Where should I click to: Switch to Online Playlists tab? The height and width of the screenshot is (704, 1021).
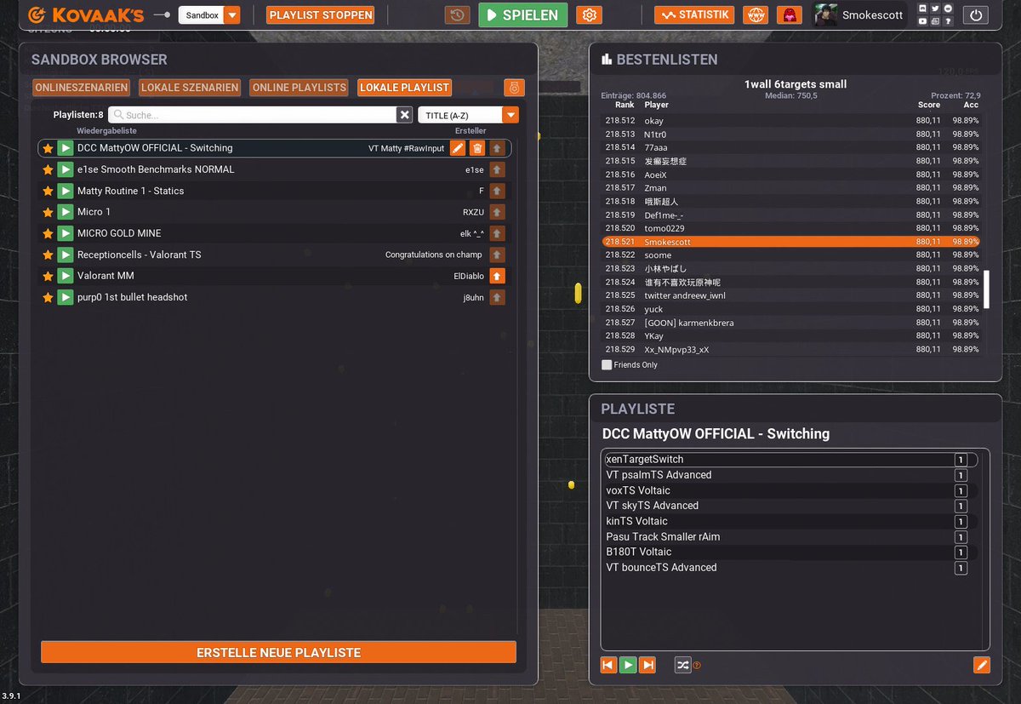pyautogui.click(x=299, y=88)
